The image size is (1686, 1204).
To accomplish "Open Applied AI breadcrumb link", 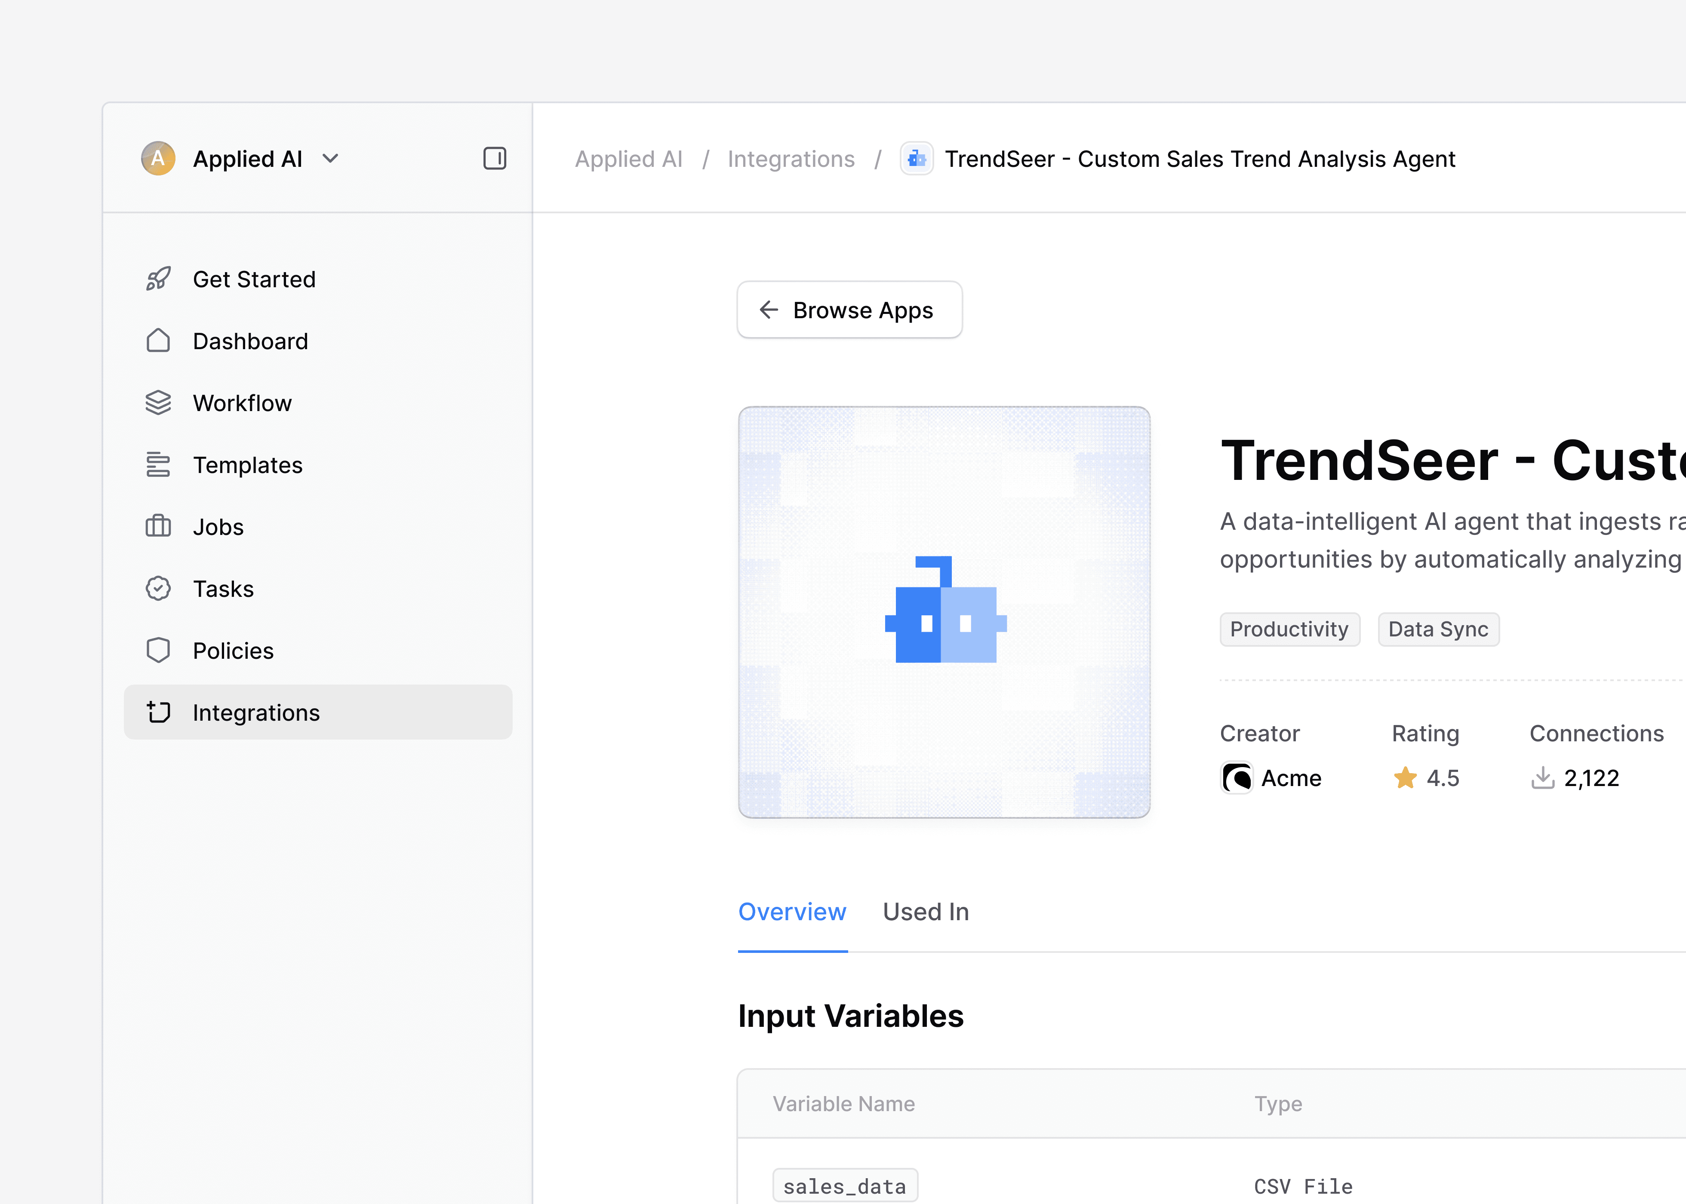I will [628, 160].
